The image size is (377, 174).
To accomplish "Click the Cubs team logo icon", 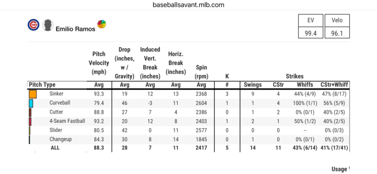I will click(34, 25).
